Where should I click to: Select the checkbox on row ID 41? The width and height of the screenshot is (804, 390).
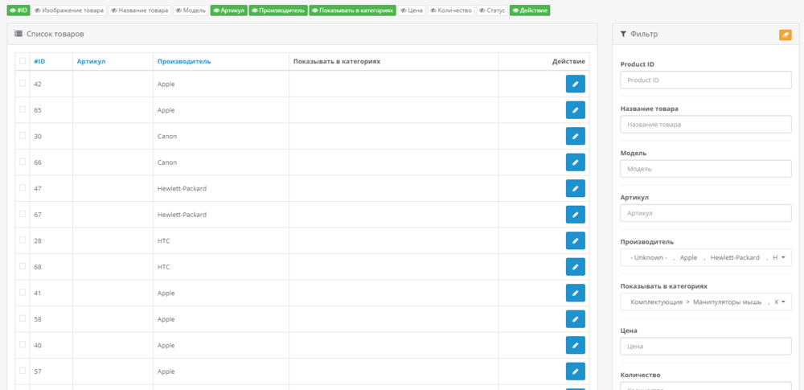click(x=23, y=293)
